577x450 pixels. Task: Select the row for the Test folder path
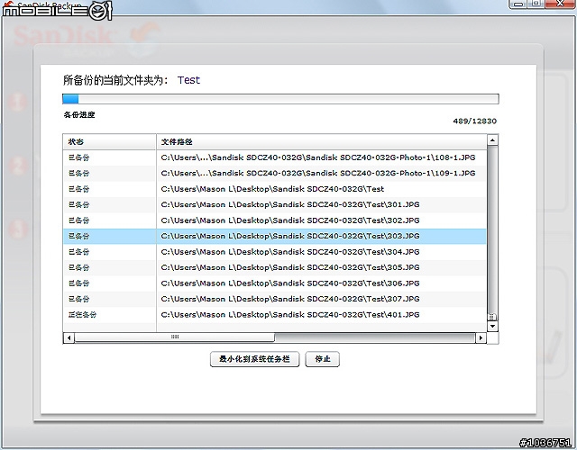point(274,189)
